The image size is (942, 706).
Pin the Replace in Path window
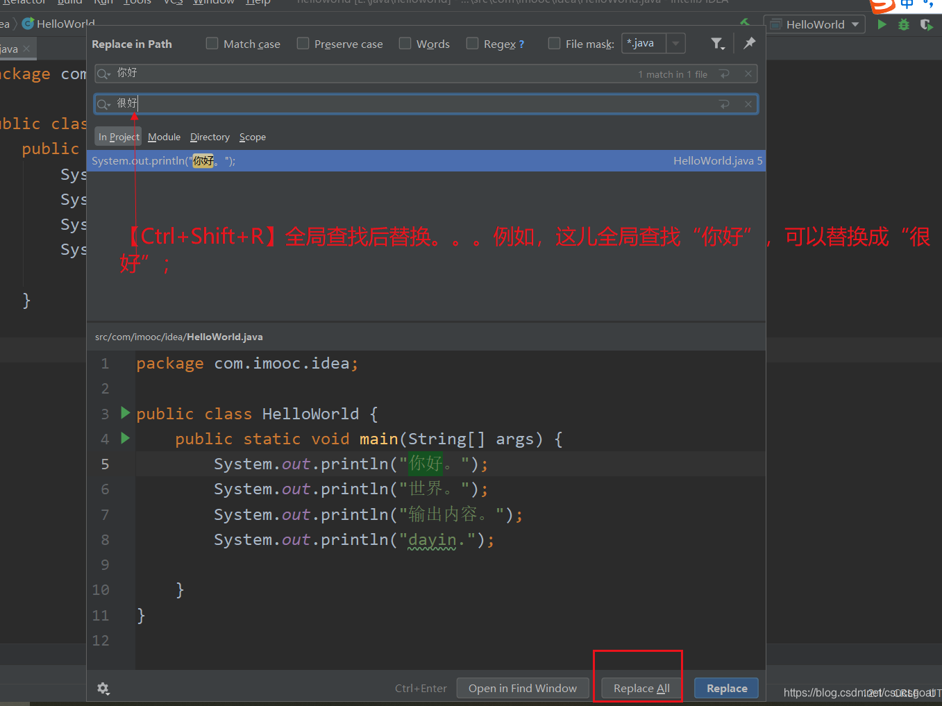click(x=749, y=43)
